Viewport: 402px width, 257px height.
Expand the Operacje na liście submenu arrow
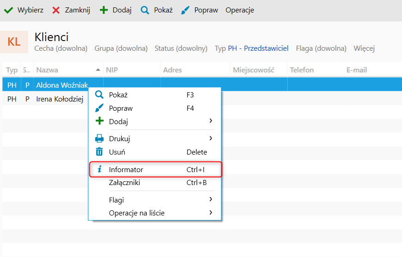pyautogui.click(x=210, y=213)
